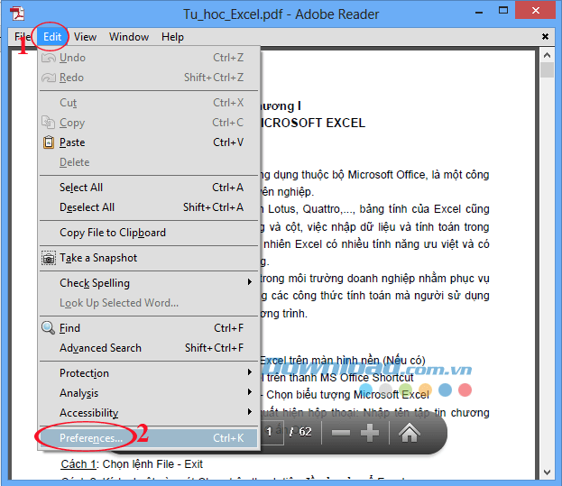Click the Paste label in the menu

coord(72,142)
